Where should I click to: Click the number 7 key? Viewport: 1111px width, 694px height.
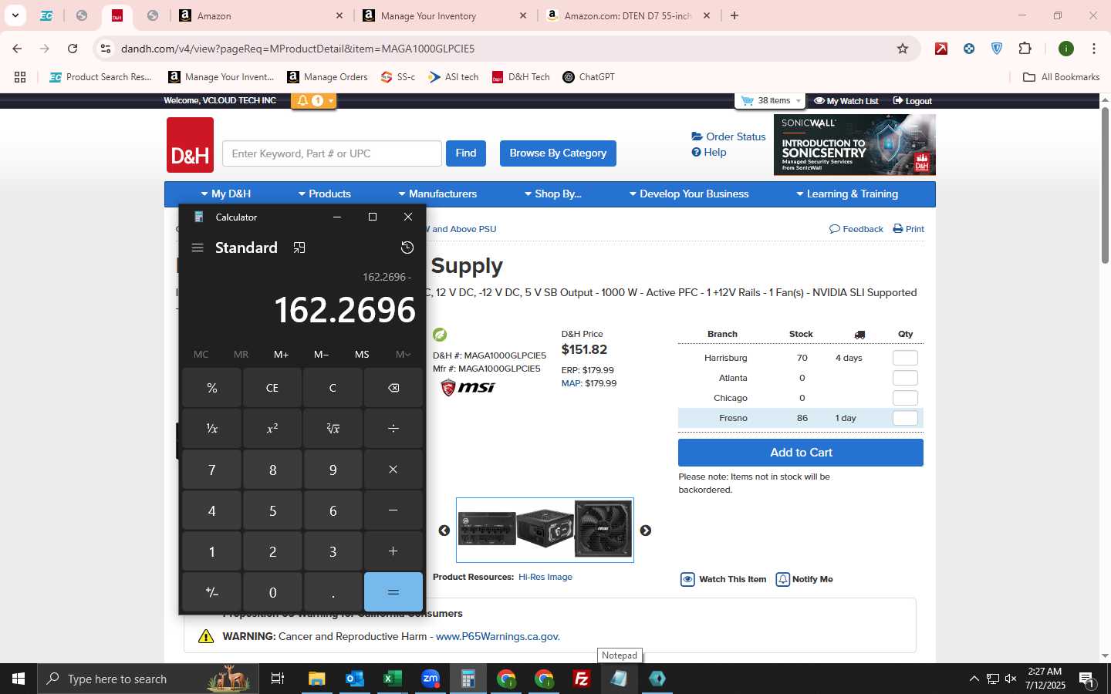pos(212,470)
